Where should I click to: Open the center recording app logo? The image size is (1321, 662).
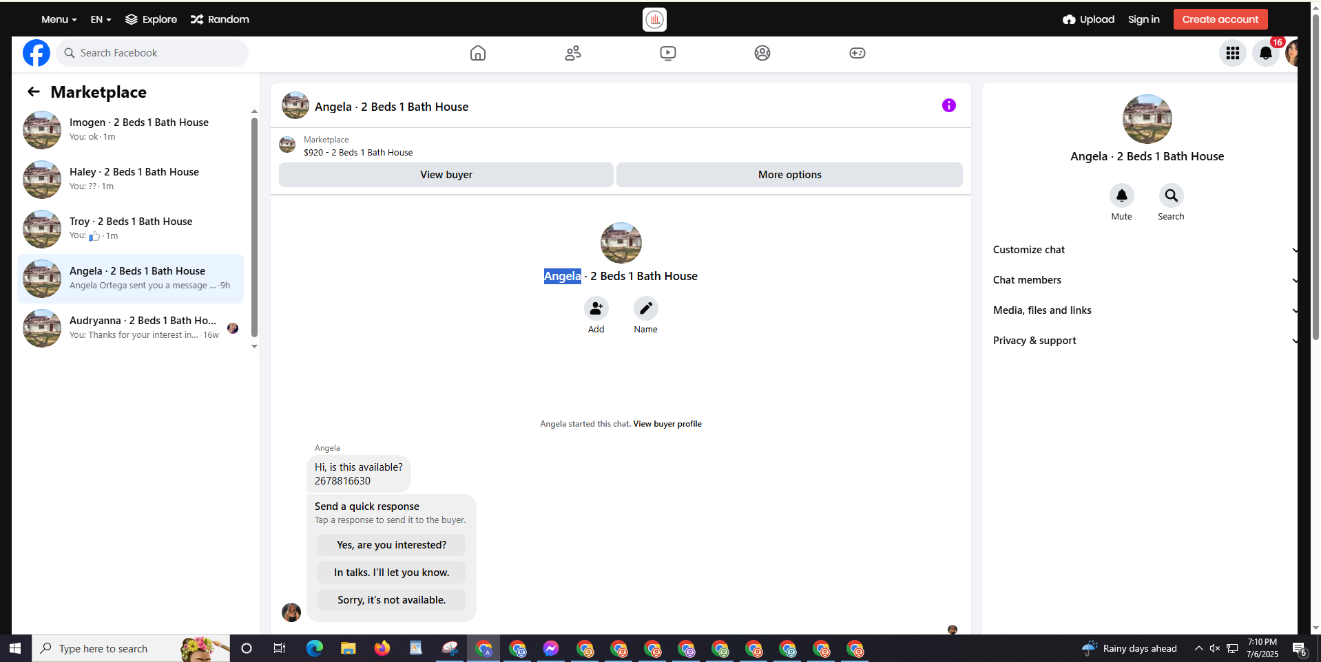[654, 19]
